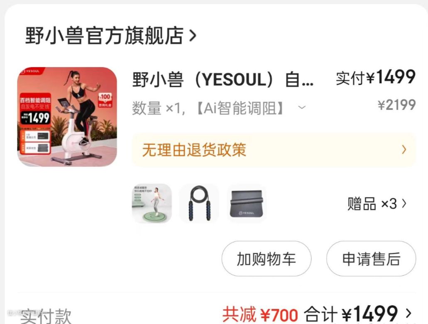Tap the original price ¥2199
The width and height of the screenshot is (428, 324).
(x=396, y=105)
